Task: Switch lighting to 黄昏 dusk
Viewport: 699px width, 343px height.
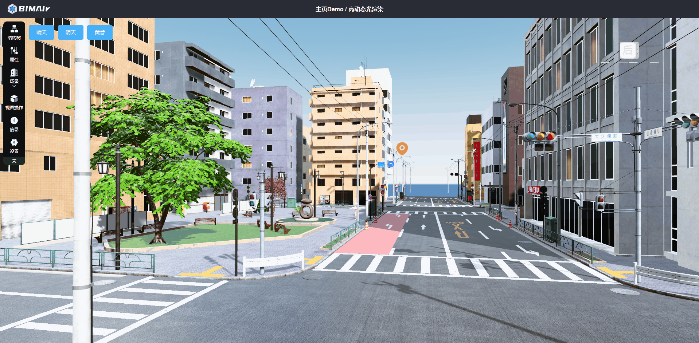Action: click(100, 32)
